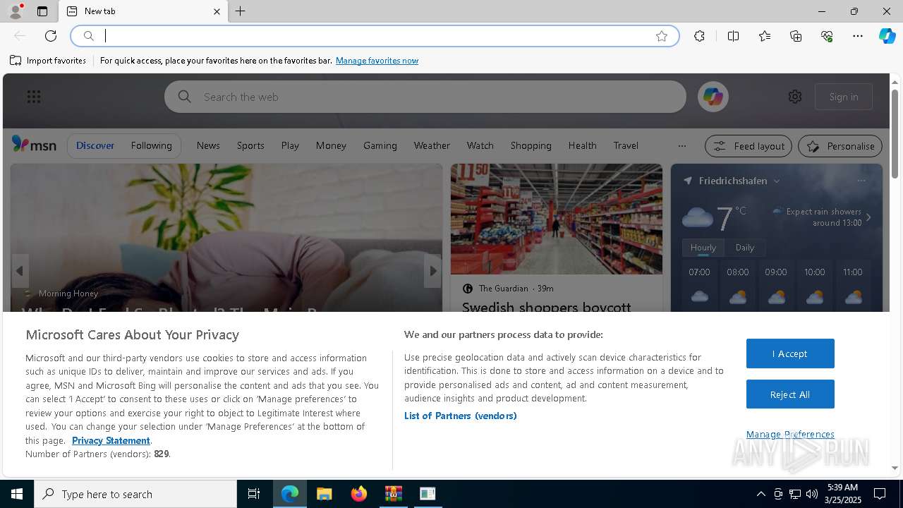Toggle Split screen view

tap(733, 36)
